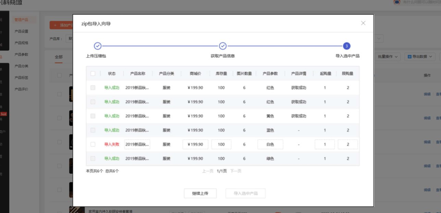Viewport: 441px width, 213px height.
Task: Click the 商城价 column header
Action: (195, 73)
